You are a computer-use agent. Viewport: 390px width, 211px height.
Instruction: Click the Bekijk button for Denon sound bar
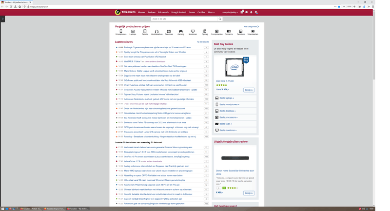(249, 193)
